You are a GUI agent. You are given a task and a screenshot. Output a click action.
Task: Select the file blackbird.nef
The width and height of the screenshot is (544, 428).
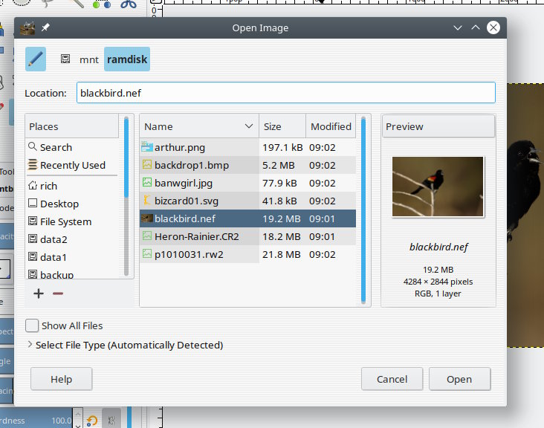(x=247, y=218)
